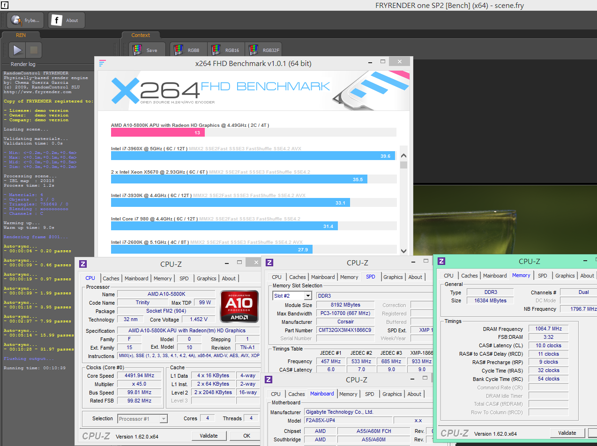Click the AMD A10 processor logo

pyautogui.click(x=239, y=306)
